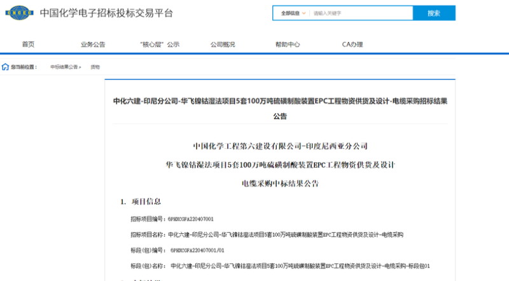Click the CNCEC globe logo
509x281 pixels.
click(x=20, y=13)
